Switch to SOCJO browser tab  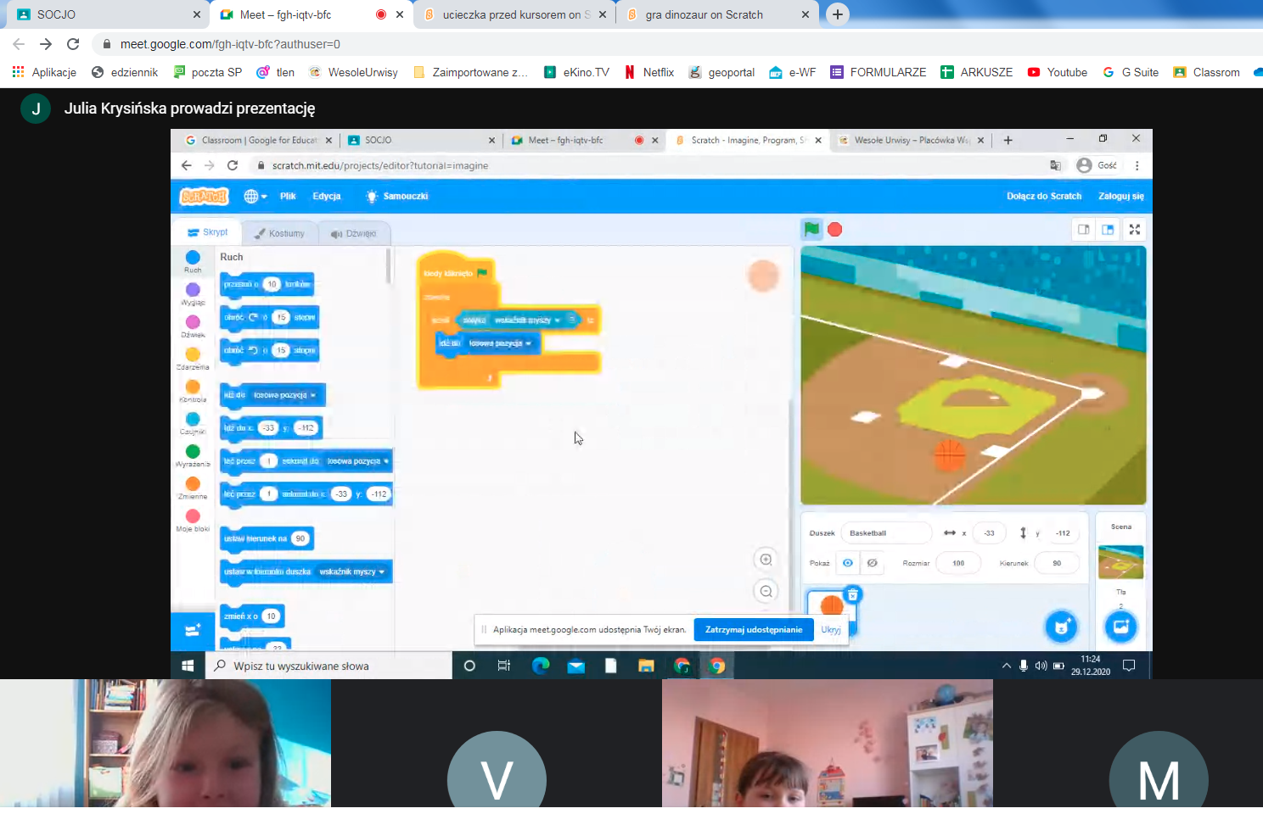[x=105, y=14]
